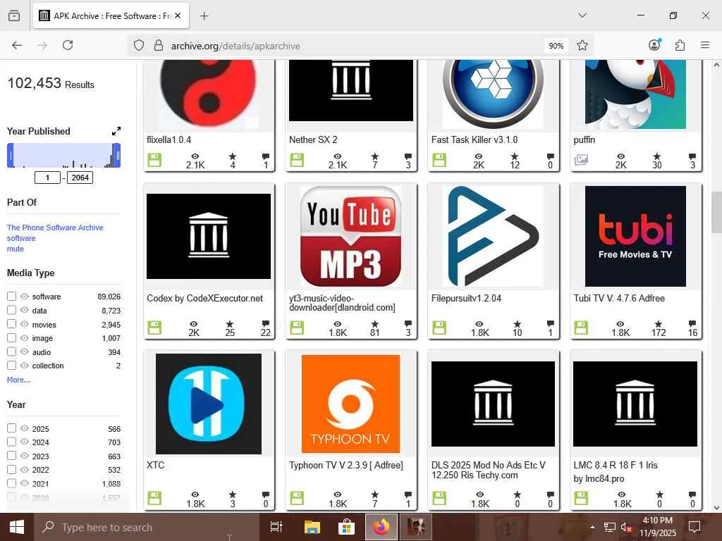This screenshot has height=541, width=722.
Task: Hide software results with its eye icon
Action: 25,297
